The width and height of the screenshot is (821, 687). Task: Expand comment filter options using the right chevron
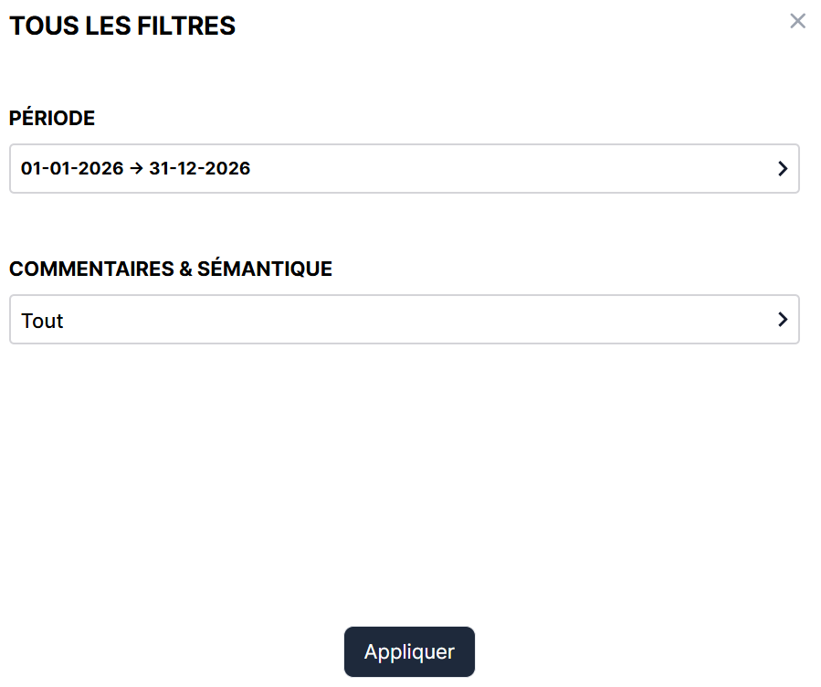[x=782, y=320]
